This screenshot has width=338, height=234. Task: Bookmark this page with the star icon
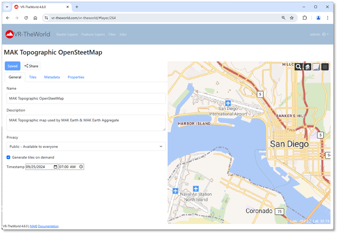click(x=292, y=18)
